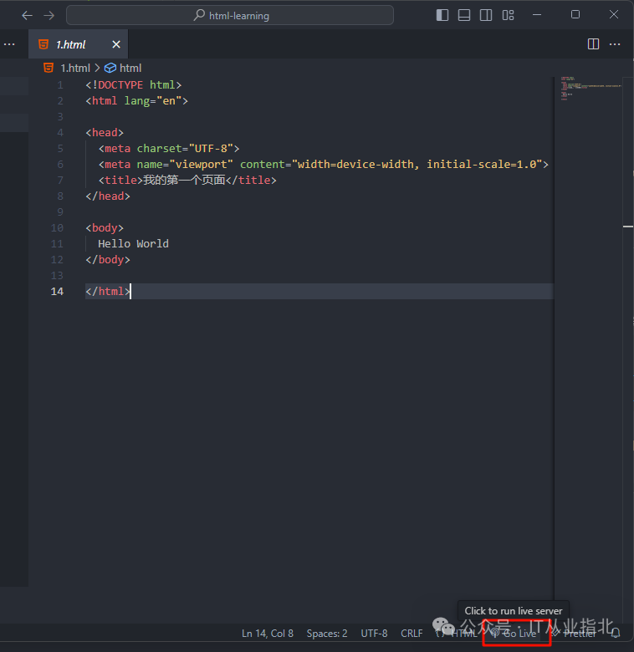Open the Customize Layout icon
The width and height of the screenshot is (634, 652).
click(x=508, y=15)
